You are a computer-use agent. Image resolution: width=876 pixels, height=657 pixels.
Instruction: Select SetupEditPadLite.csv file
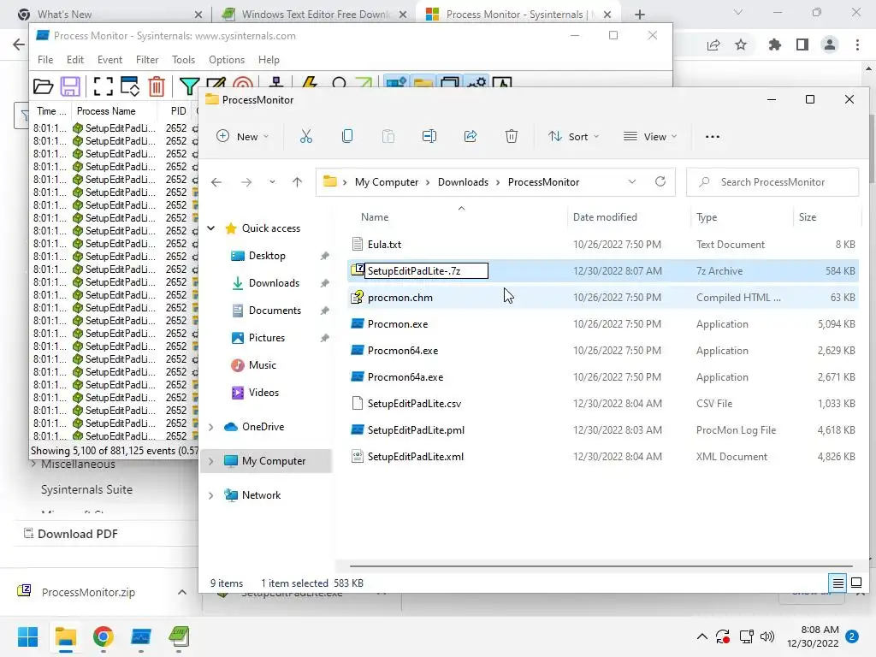pos(414,404)
